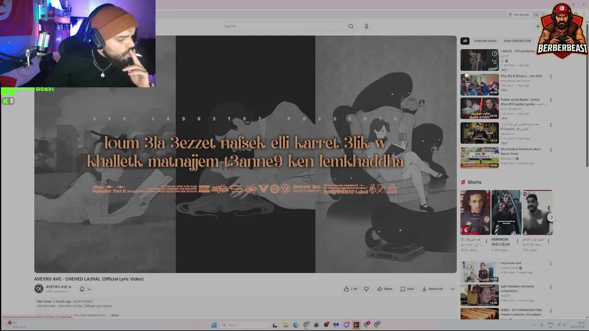The height and width of the screenshot is (331, 589).
Task: Open El Castro video thumbnail
Action: coord(479,133)
